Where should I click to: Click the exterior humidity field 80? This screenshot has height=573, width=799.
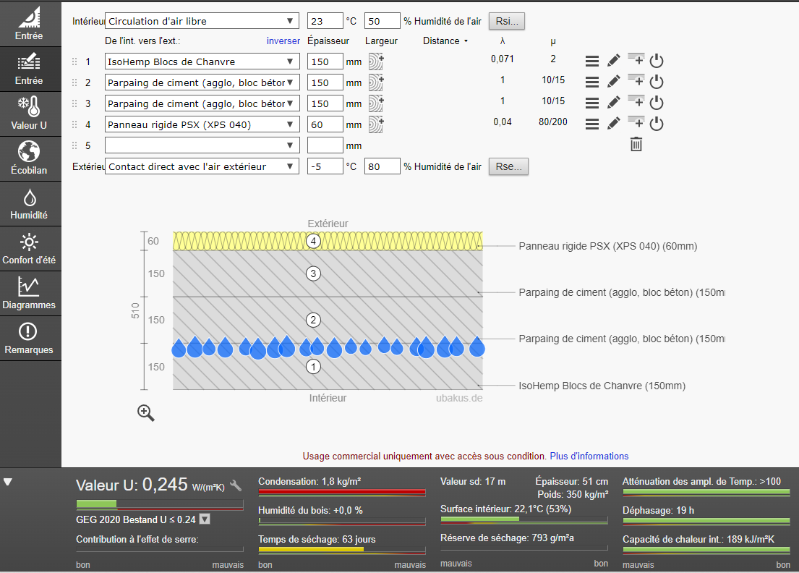click(x=383, y=166)
